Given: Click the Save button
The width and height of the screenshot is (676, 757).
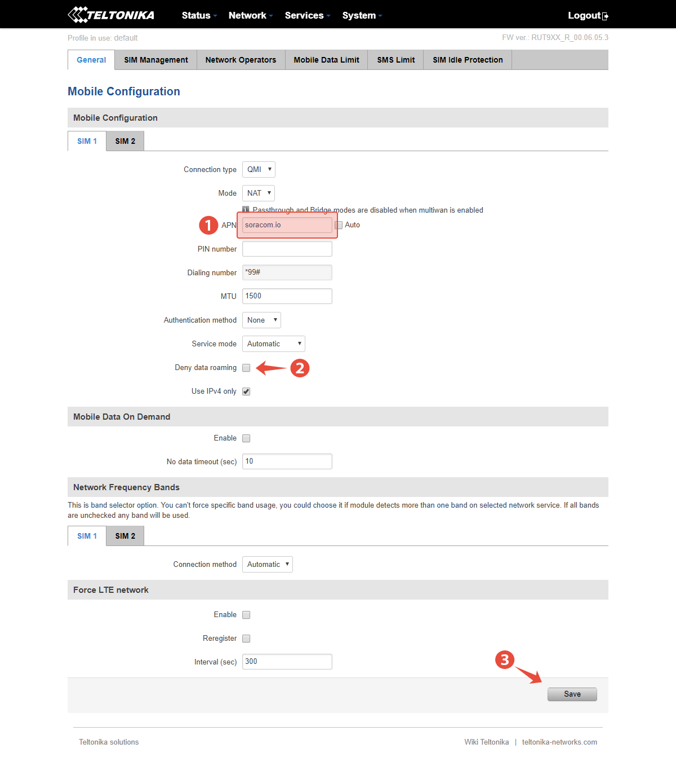Looking at the screenshot, I should pyautogui.click(x=572, y=694).
